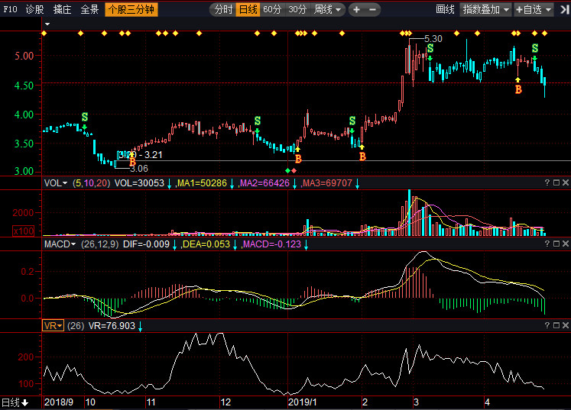Click the S sell marker in mid-December
The height and width of the screenshot is (410, 571).
click(258, 121)
